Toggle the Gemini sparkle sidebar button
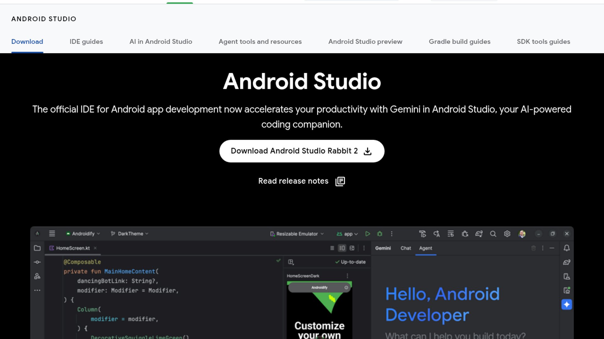The width and height of the screenshot is (604, 339). [567, 304]
